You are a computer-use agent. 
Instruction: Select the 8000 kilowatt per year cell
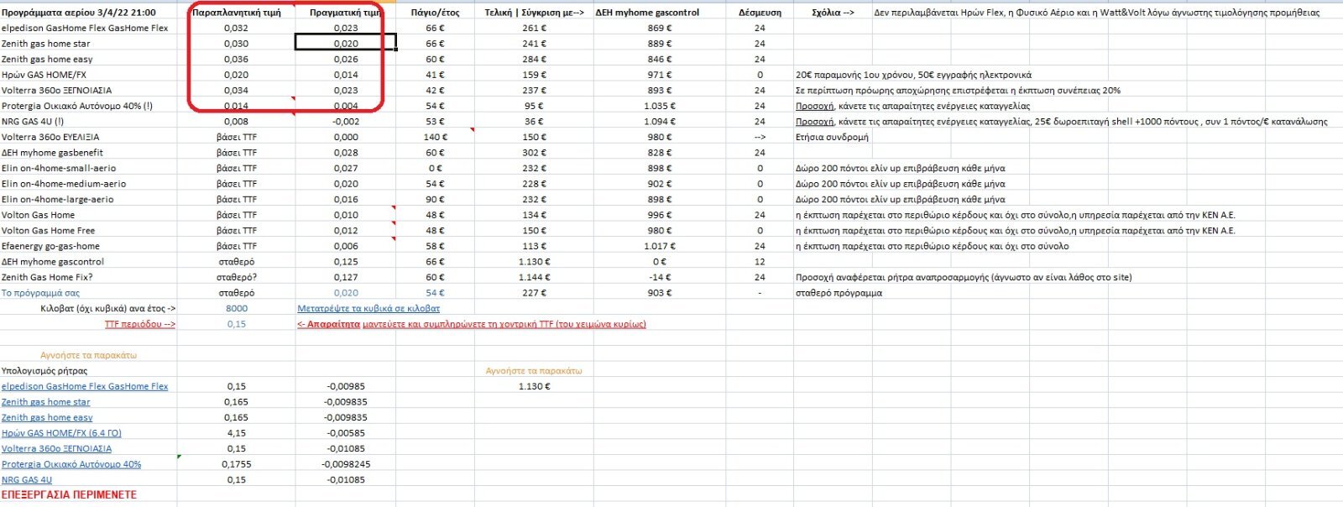237,308
